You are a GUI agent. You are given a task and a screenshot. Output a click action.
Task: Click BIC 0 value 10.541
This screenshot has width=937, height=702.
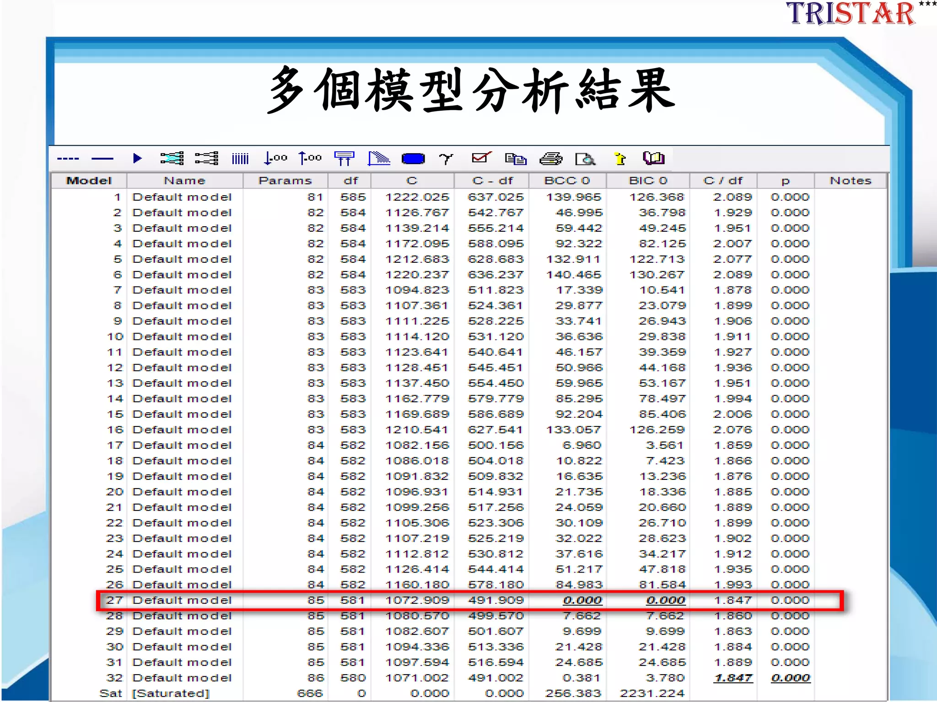coord(662,290)
